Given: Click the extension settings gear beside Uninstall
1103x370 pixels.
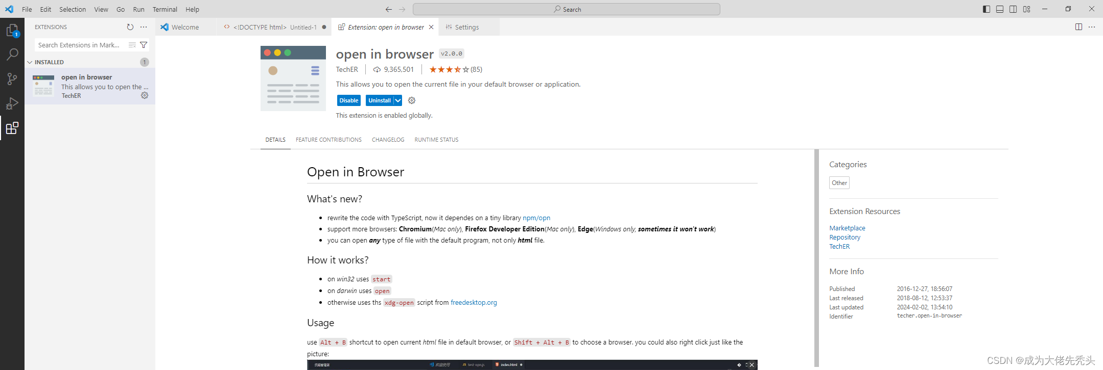Looking at the screenshot, I should pyautogui.click(x=412, y=100).
